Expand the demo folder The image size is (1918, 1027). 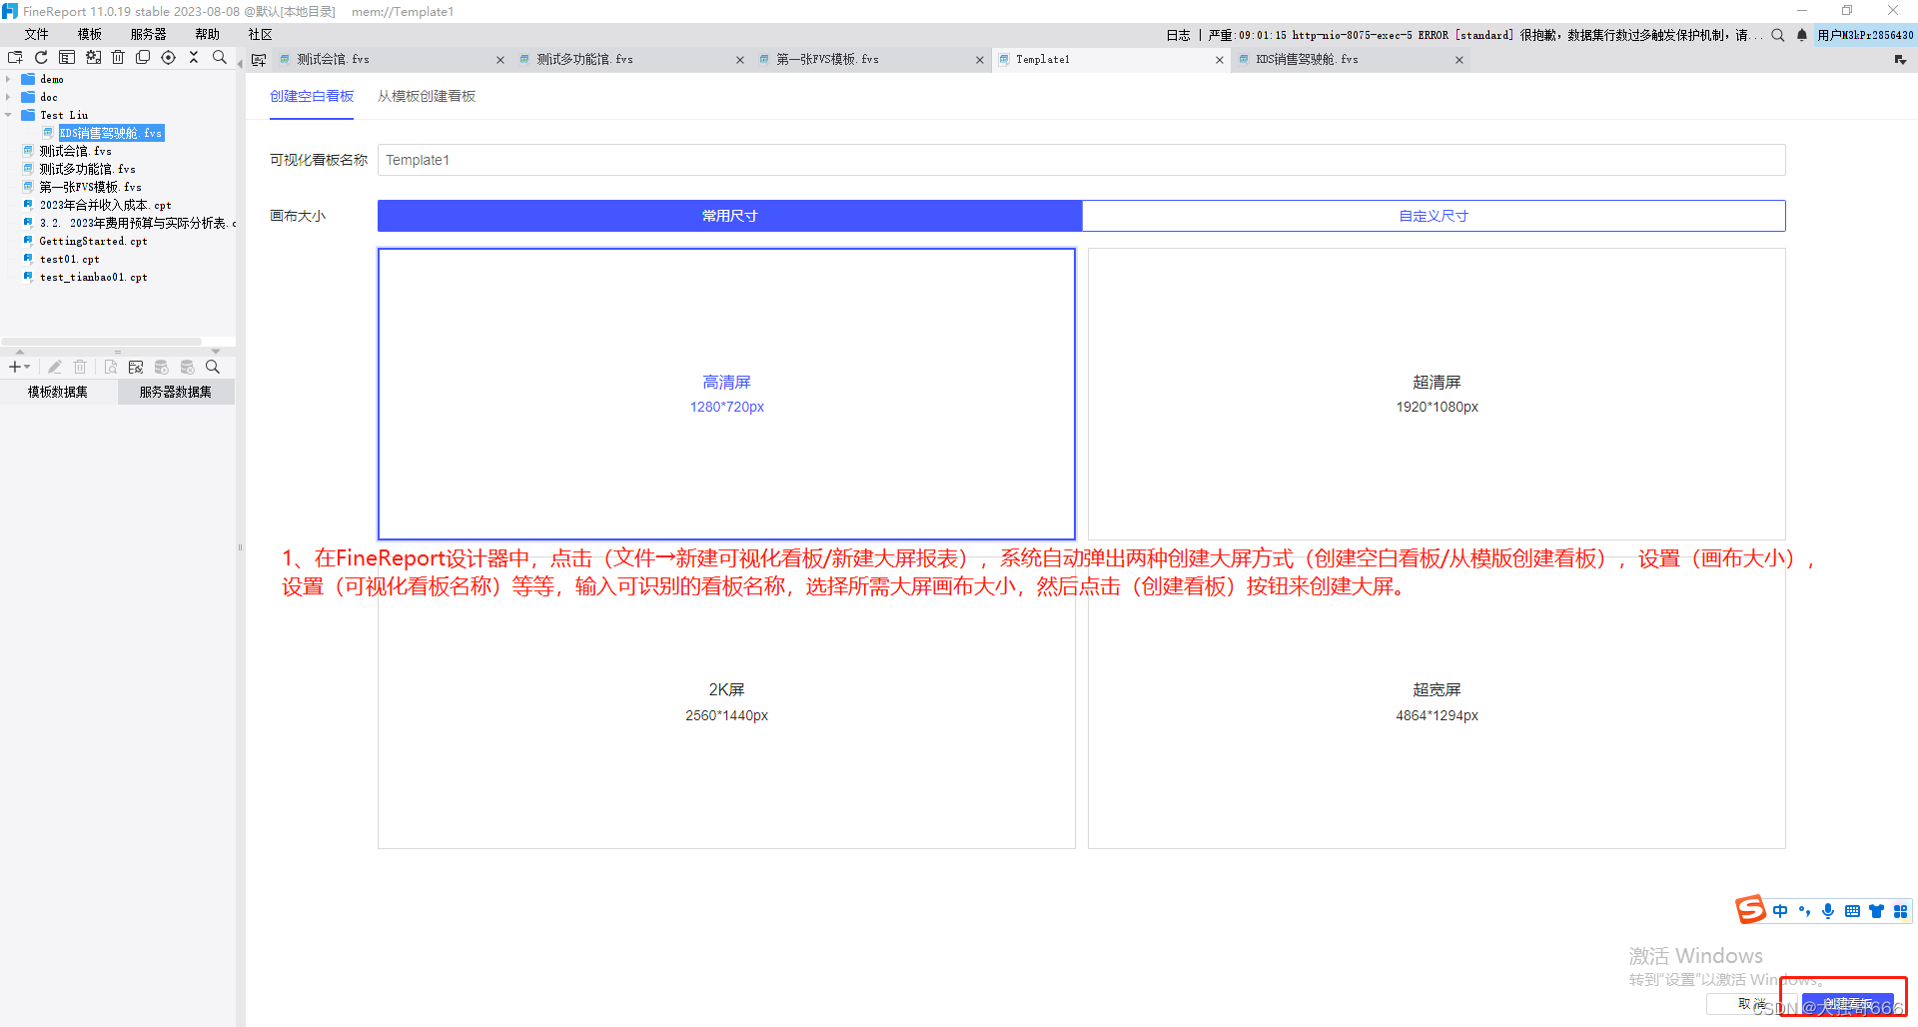[x=8, y=79]
